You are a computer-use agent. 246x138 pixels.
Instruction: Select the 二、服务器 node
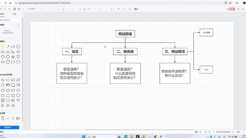[125, 52]
